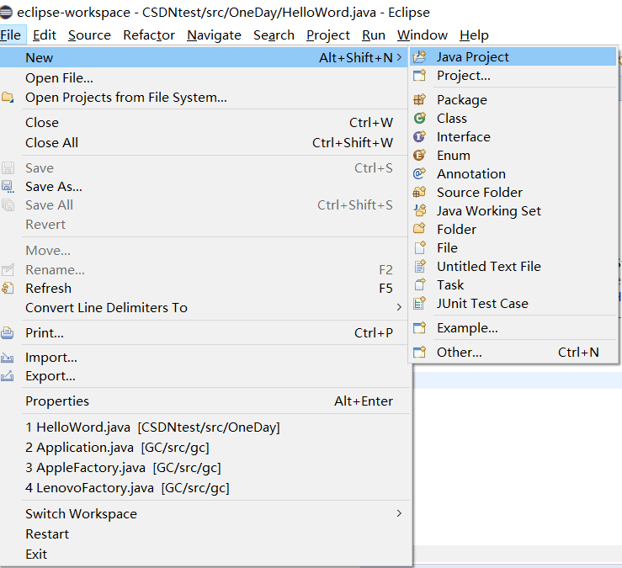The width and height of the screenshot is (622, 568).
Task: Click the Source Folder icon
Action: click(419, 193)
